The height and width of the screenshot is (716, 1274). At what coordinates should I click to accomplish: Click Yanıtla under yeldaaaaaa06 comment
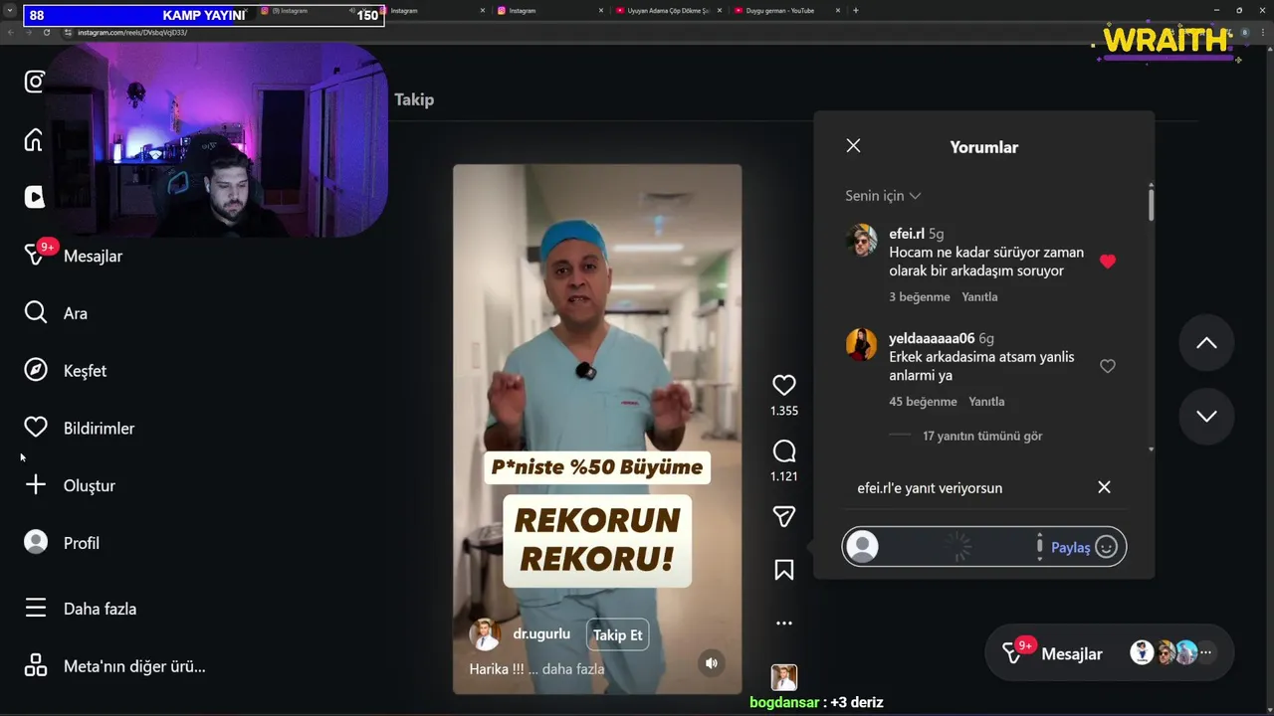[986, 402]
